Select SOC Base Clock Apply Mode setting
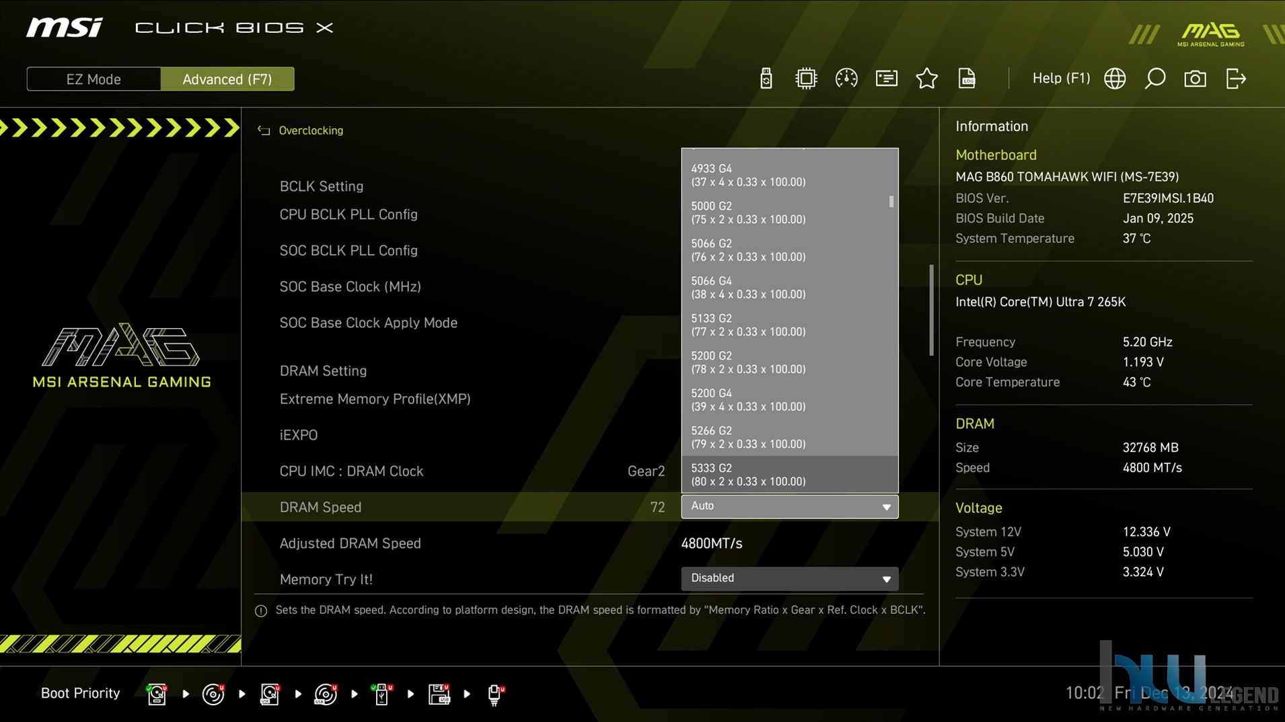 tap(368, 323)
